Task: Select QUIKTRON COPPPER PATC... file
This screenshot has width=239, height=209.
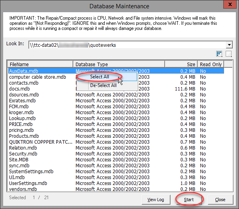Action: pos(41,142)
